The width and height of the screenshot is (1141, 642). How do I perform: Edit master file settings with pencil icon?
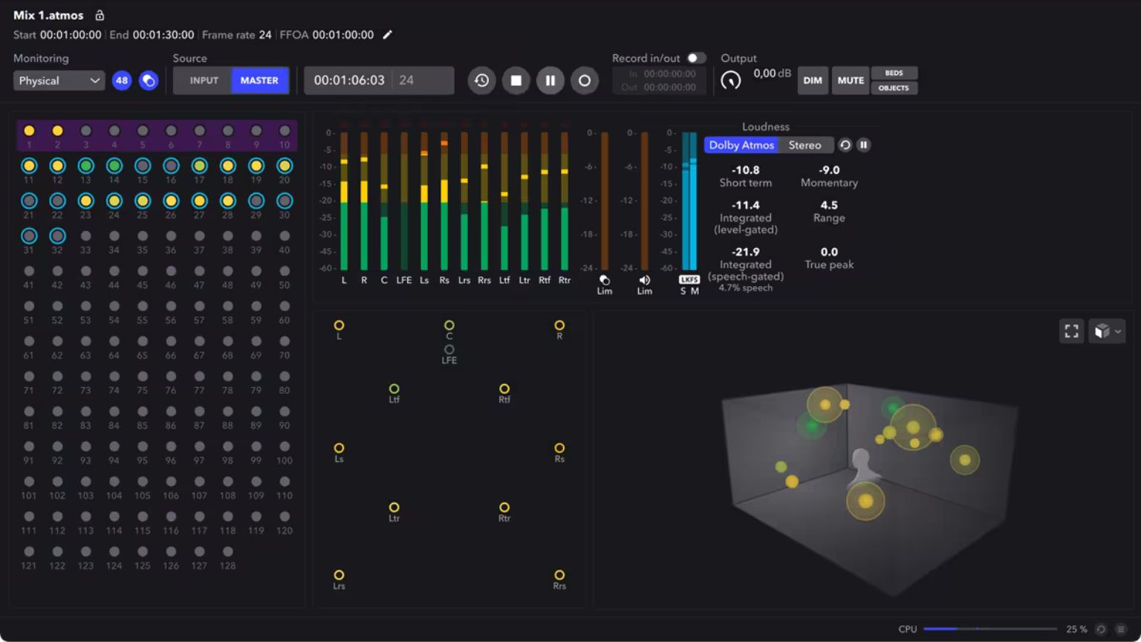click(387, 35)
